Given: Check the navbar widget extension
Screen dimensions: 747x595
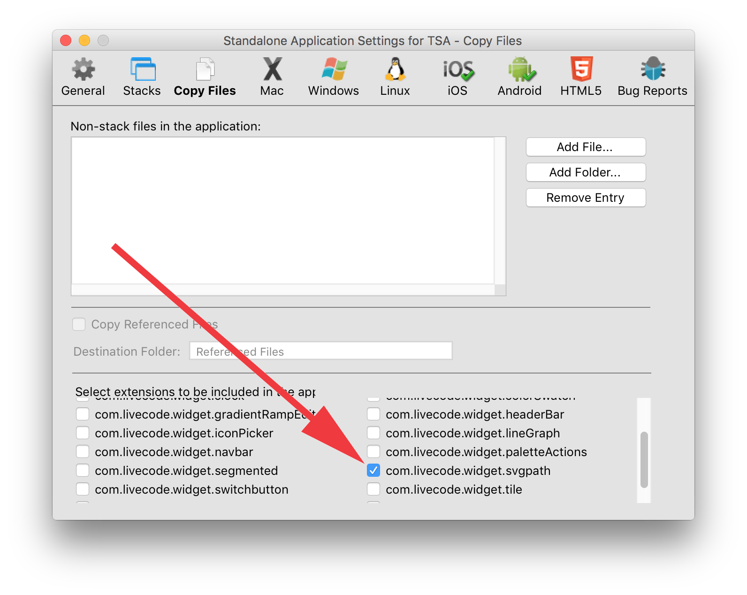Looking at the screenshot, I should (x=83, y=452).
